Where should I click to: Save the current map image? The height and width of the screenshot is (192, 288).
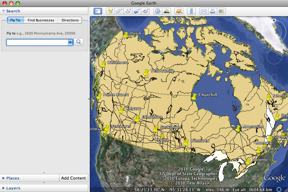coord(221,11)
